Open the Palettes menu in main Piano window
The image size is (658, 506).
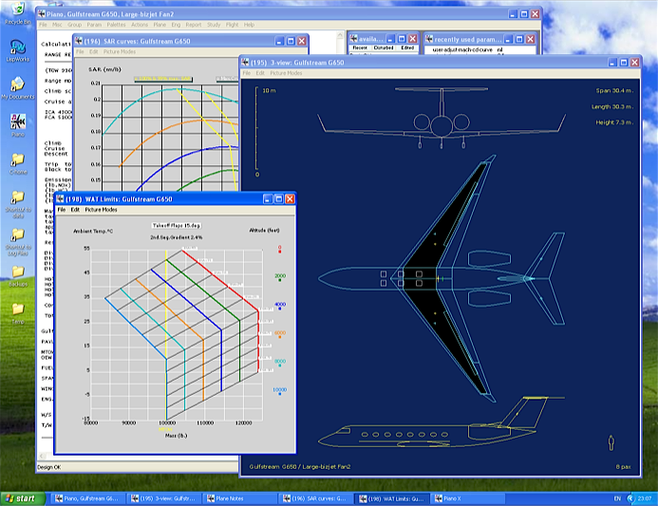click(116, 25)
